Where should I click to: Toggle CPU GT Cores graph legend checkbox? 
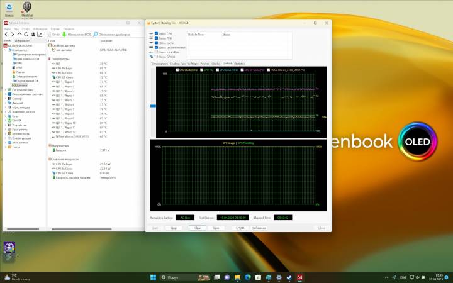pos(242,70)
